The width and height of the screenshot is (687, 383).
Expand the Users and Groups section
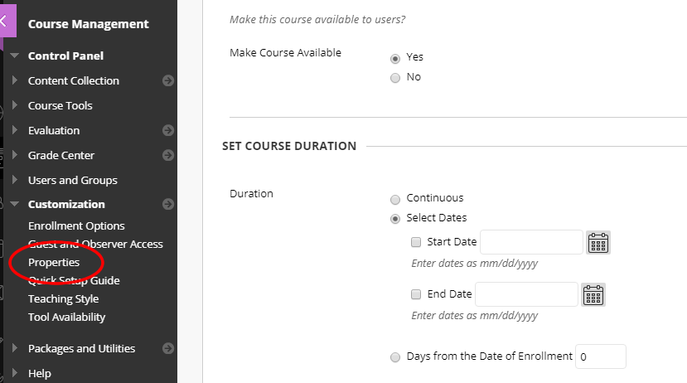point(72,180)
